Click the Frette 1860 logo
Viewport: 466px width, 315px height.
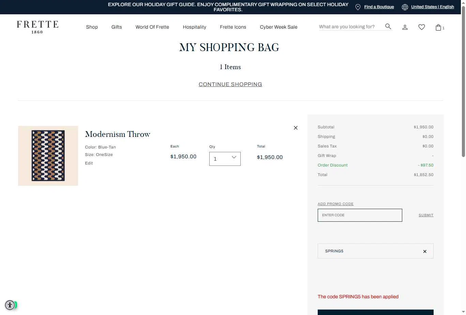37,27
